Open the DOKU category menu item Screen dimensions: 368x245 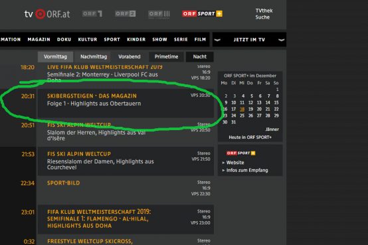[x=64, y=39]
